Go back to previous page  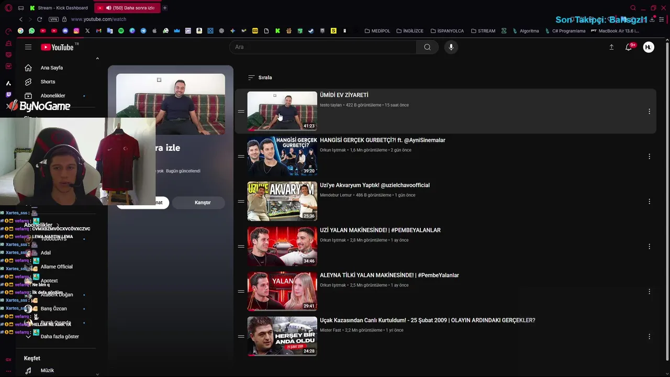point(21,19)
